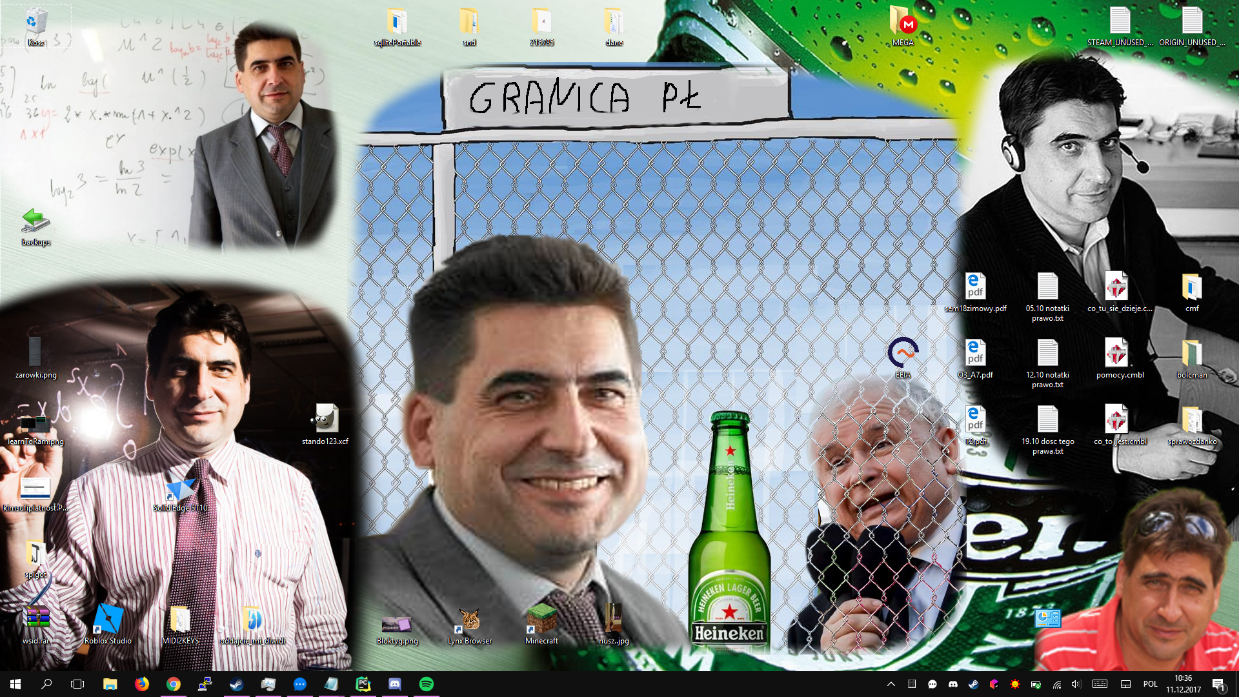Image resolution: width=1239 pixels, height=697 pixels.
Task: Open the Kosz recycle bin
Action: 35,22
